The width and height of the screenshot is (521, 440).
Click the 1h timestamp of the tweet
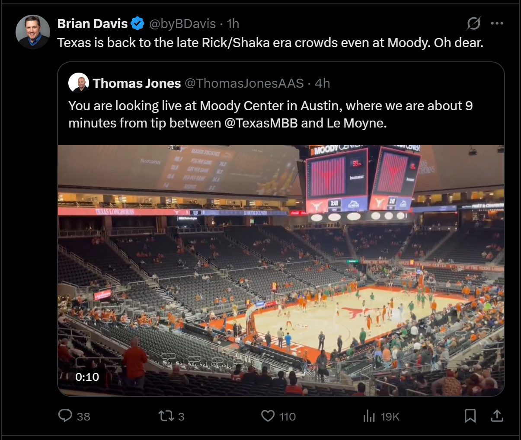pyautogui.click(x=233, y=24)
